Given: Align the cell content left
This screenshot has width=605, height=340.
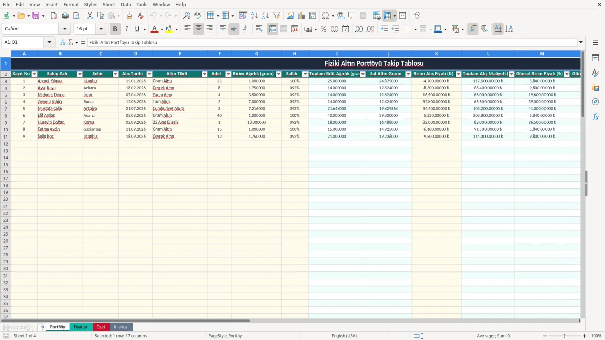Looking at the screenshot, I should tap(188, 29).
